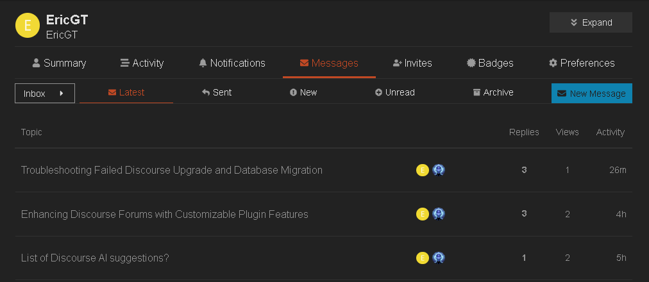649x282 pixels.
Task: Show New messages
Action: coord(303,92)
